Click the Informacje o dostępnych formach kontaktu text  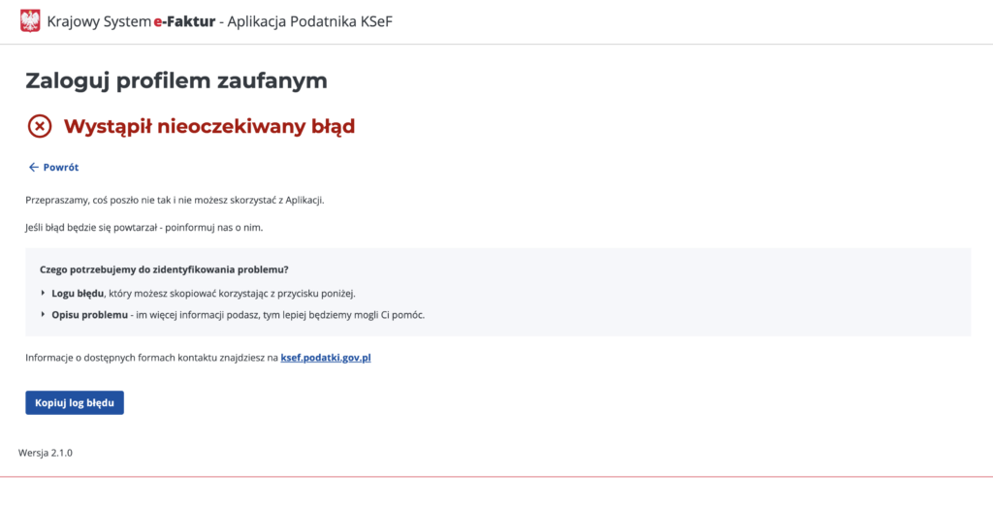(151, 358)
